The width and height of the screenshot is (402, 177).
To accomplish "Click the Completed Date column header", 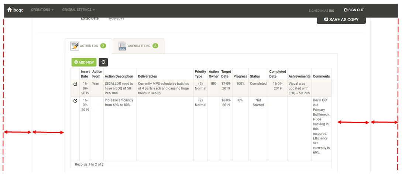I will [x=277, y=74].
